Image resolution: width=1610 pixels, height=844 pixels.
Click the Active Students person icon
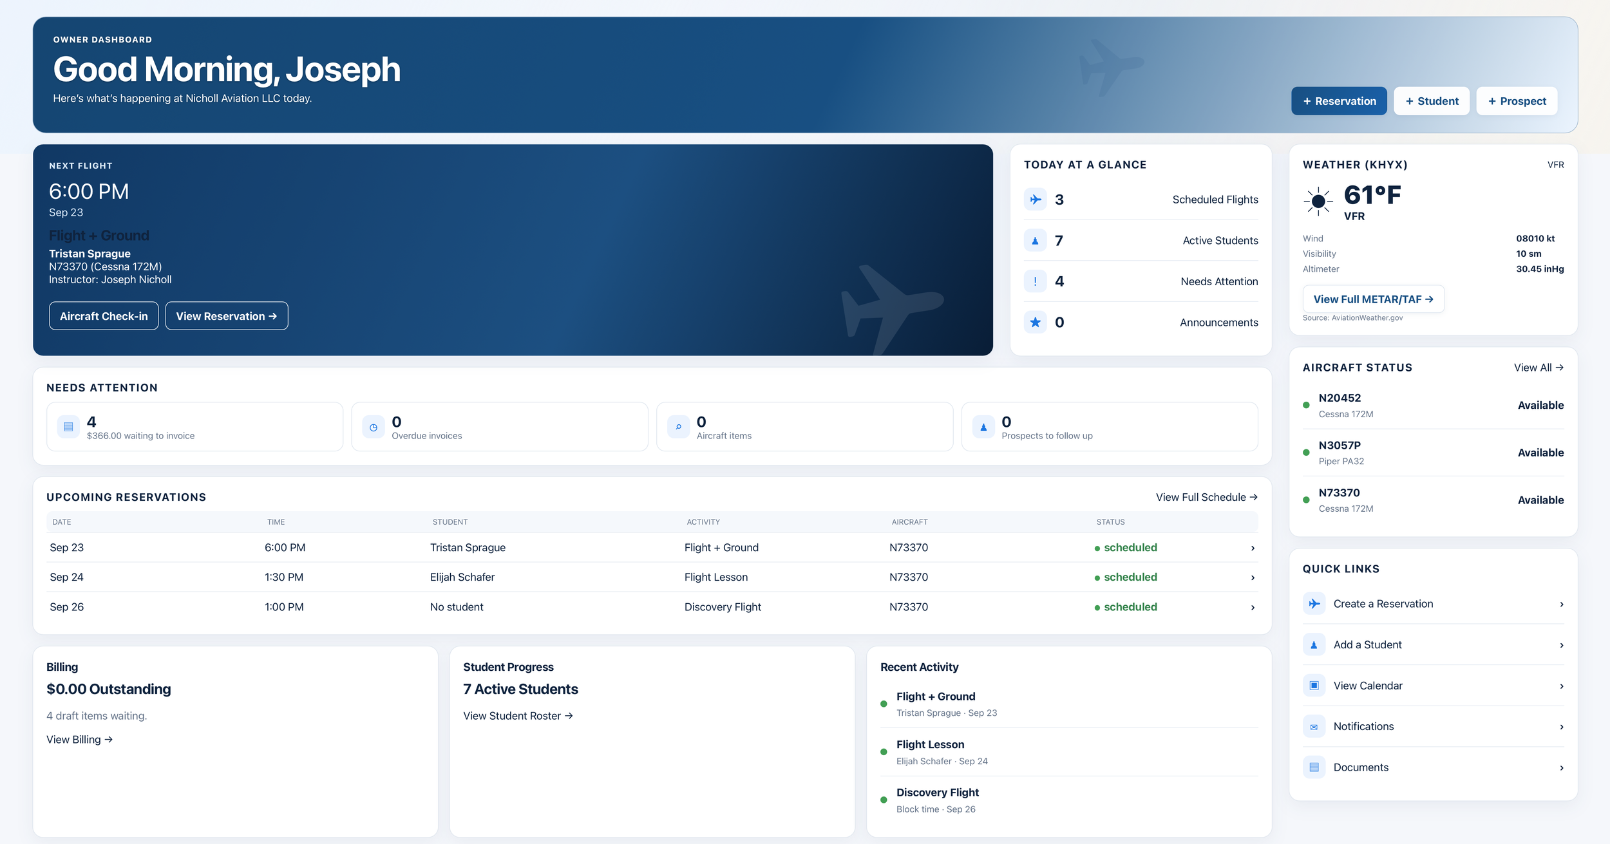pyautogui.click(x=1035, y=241)
